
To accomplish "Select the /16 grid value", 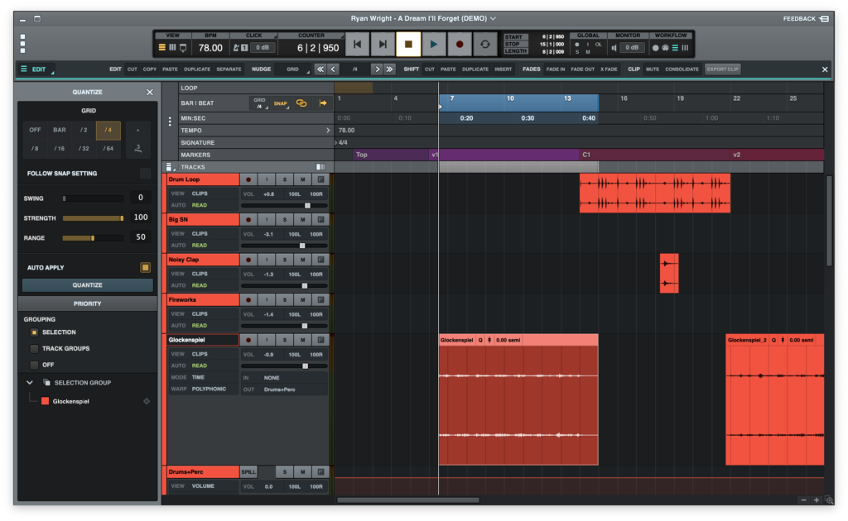I will tap(60, 149).
